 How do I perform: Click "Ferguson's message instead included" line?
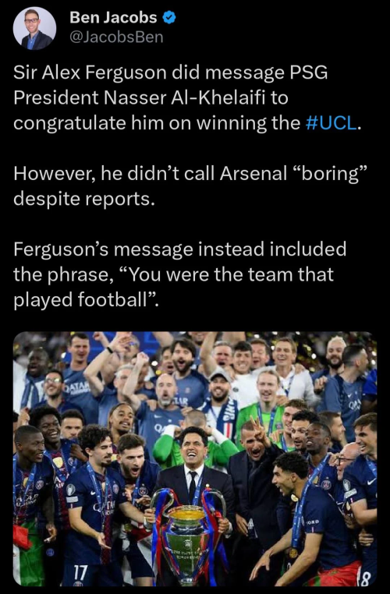tap(179, 249)
